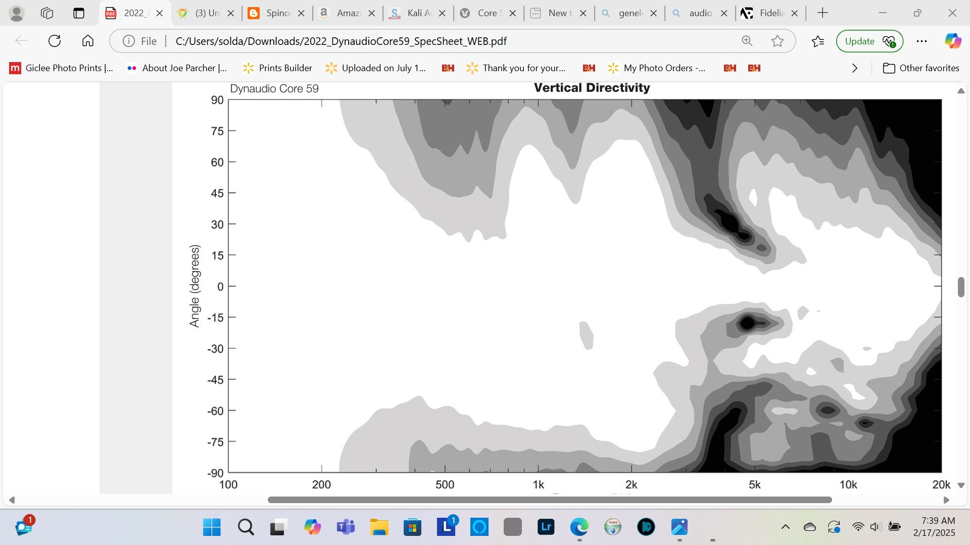Open Microsoft Store on the taskbar
This screenshot has height=545, width=970.
[x=412, y=527]
